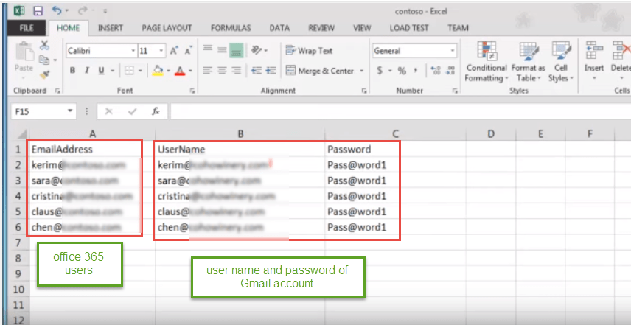This screenshot has width=631, height=325.
Task: Click the Select All corner triangle
Action: click(23, 134)
